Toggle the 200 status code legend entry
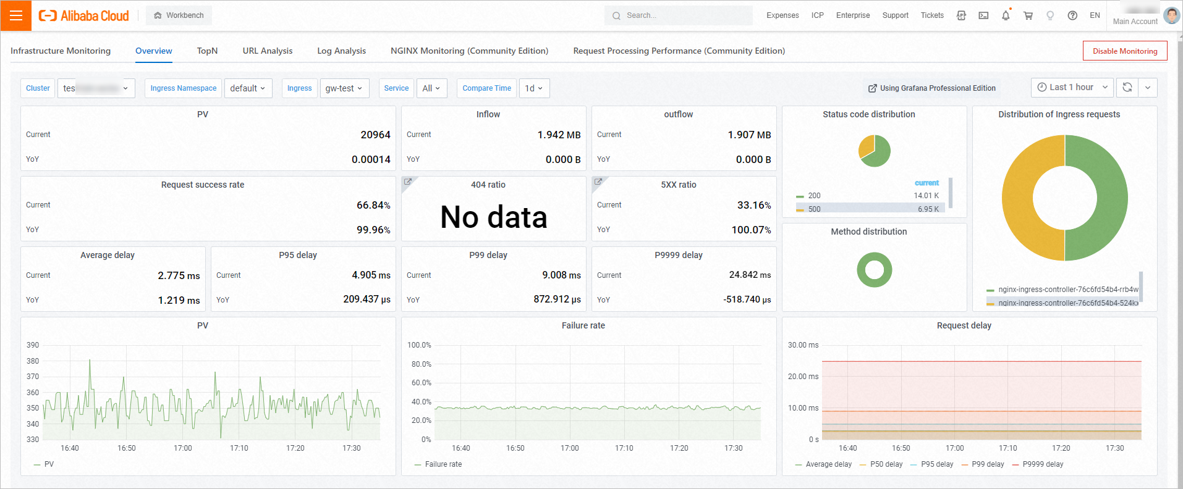 click(x=814, y=196)
